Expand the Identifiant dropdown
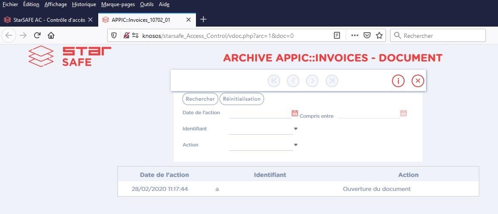Screen dimensions: 498x214 pos(295,129)
